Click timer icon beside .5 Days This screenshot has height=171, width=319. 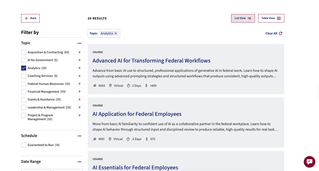[128, 139]
